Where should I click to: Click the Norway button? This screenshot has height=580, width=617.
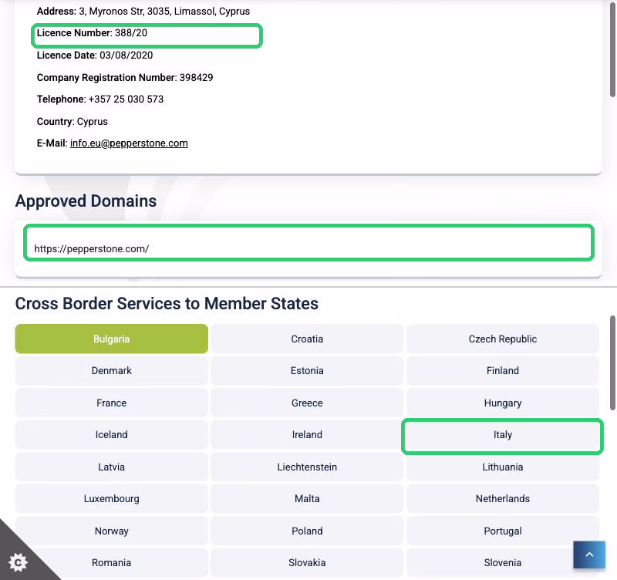111,531
